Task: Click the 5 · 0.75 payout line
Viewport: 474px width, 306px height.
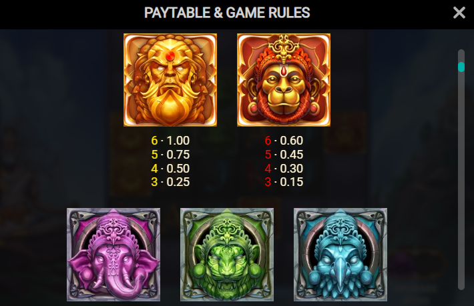Action: [x=170, y=155]
